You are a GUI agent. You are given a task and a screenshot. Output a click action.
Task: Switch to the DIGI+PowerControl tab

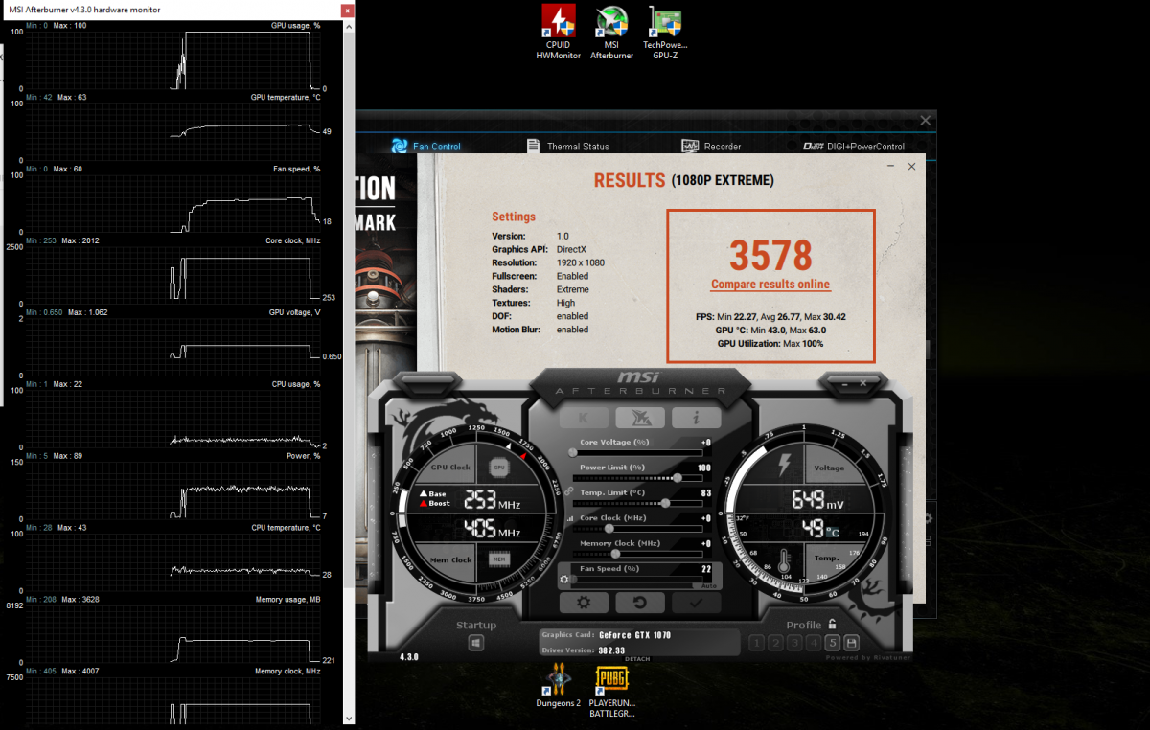pos(854,146)
